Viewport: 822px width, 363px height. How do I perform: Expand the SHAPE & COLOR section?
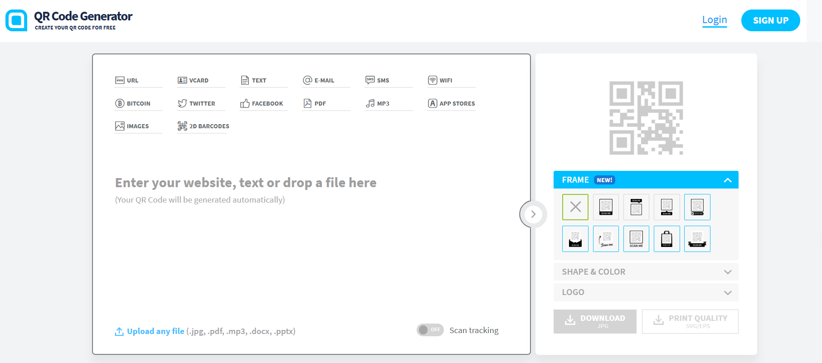pos(646,272)
